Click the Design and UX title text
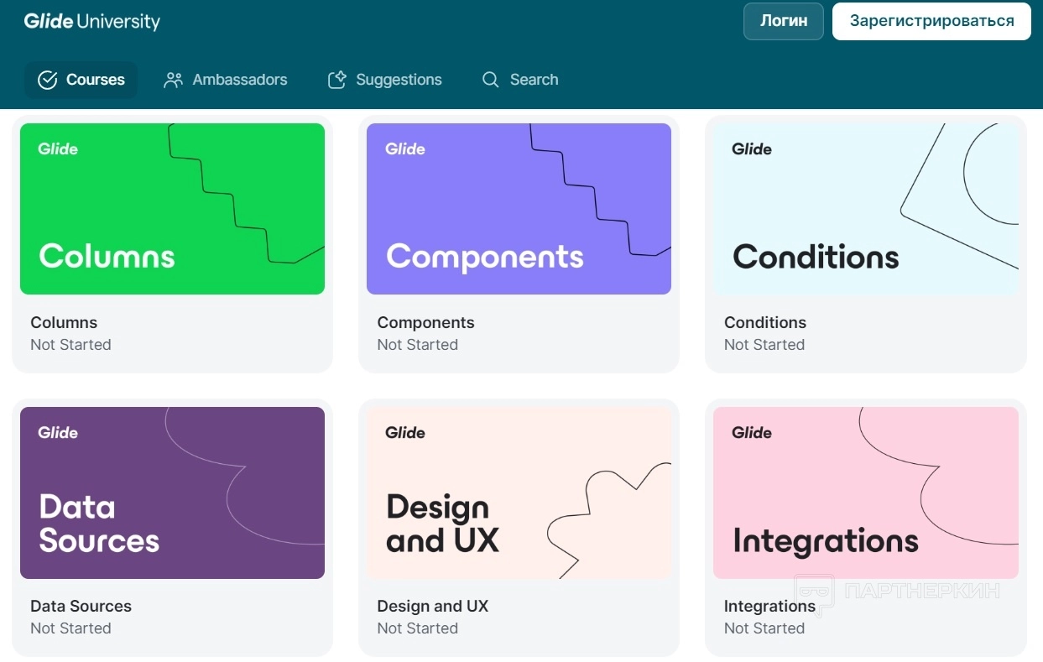Image resolution: width=1043 pixels, height=662 pixels. [432, 606]
